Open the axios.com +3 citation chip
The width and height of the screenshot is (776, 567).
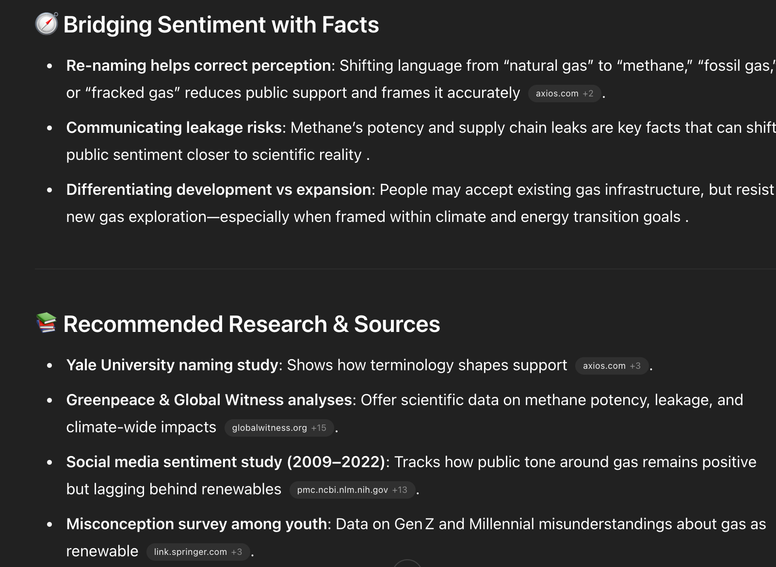pos(611,366)
